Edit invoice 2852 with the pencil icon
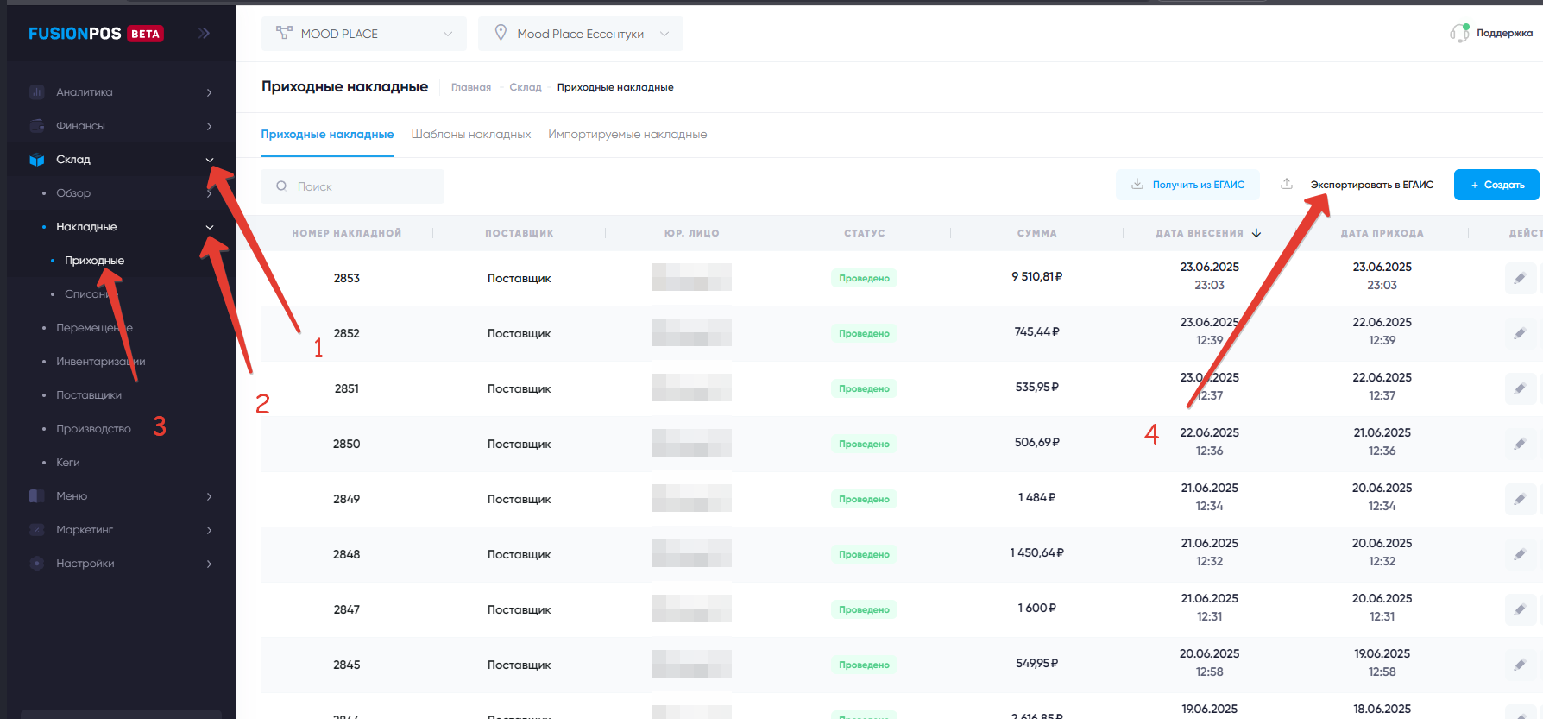 [x=1520, y=333]
